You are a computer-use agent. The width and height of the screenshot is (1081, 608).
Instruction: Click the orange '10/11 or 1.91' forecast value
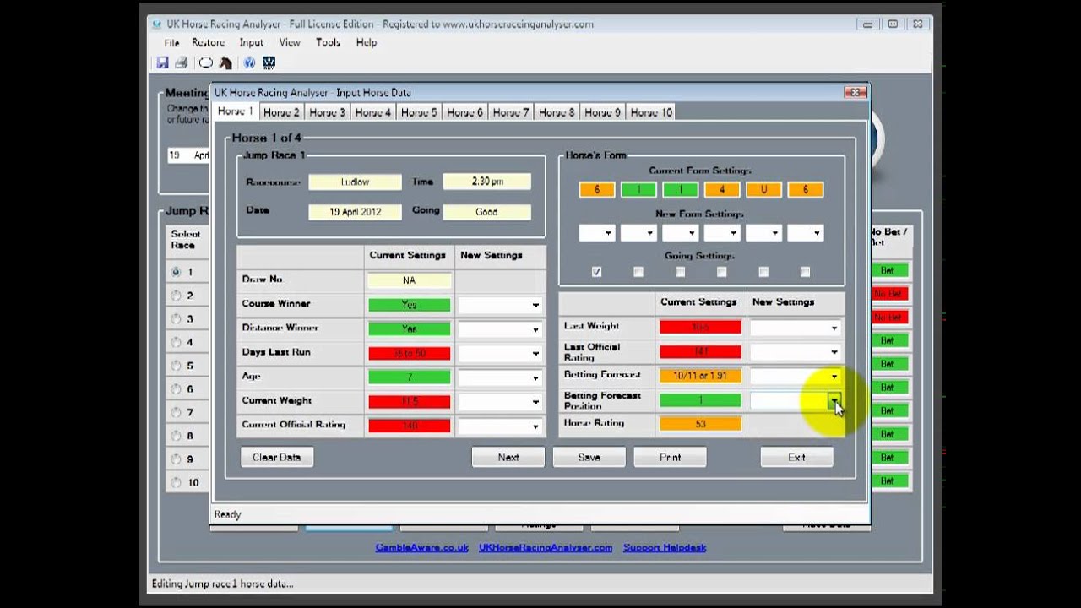pyautogui.click(x=700, y=376)
